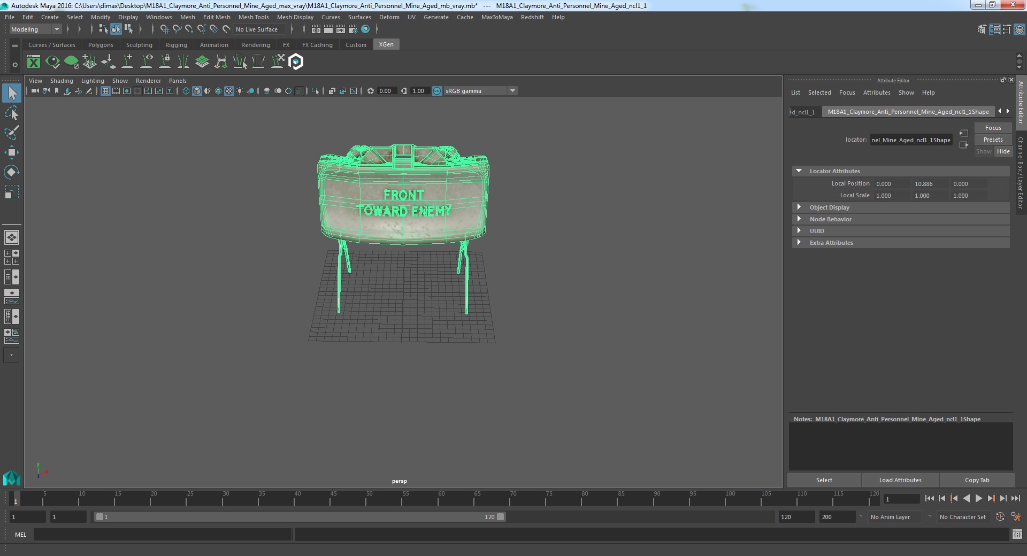
Task: Switch to the Polygons shelf tab
Action: (101, 45)
